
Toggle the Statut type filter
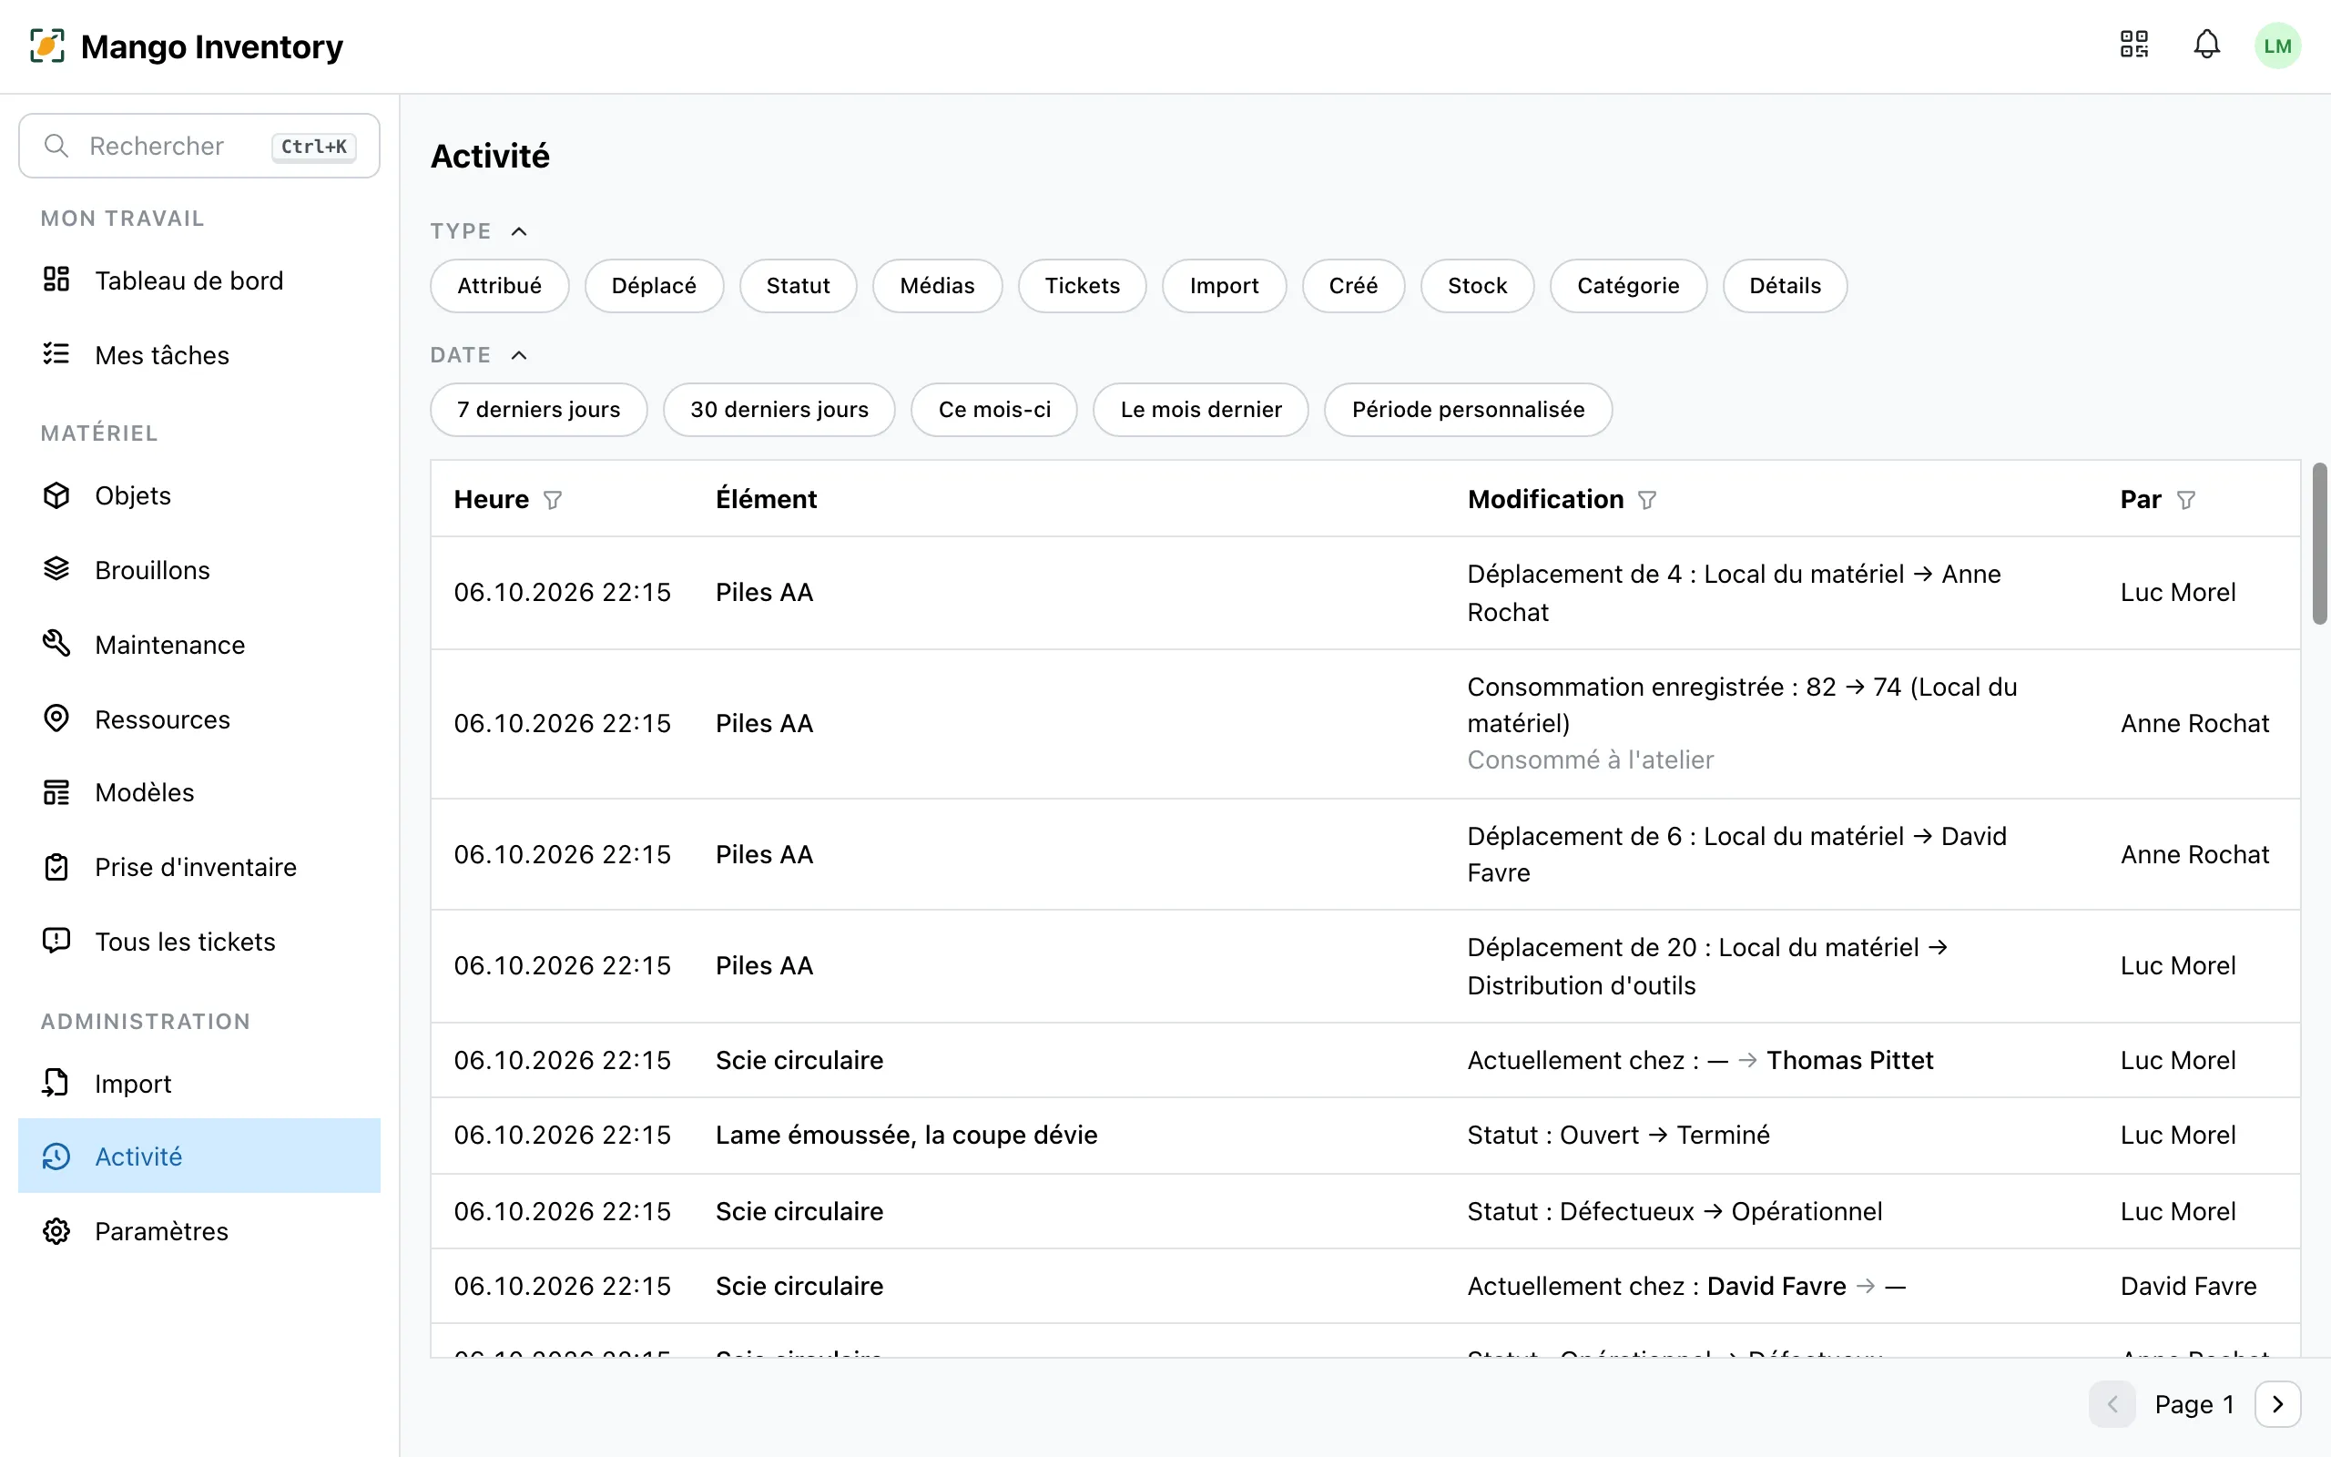[x=798, y=286]
